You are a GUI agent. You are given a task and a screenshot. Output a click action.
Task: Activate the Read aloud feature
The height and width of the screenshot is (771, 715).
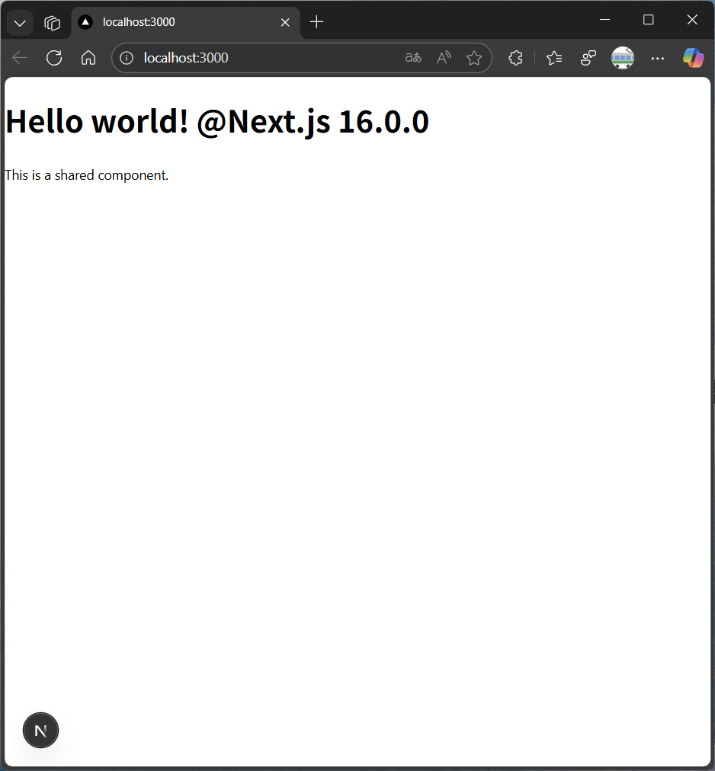click(x=444, y=58)
